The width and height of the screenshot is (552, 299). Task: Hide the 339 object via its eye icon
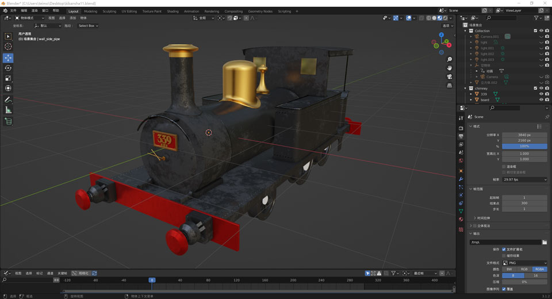click(541, 94)
